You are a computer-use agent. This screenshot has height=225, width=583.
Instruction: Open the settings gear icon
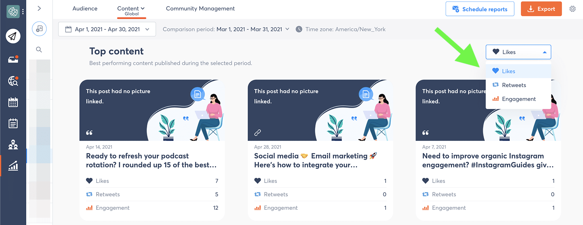[x=572, y=9]
